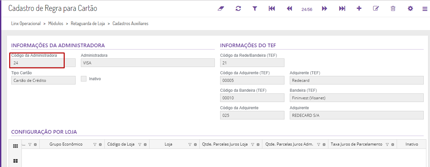
Task: Switch the grid to the dense grid view icon
Action: click(16, 146)
